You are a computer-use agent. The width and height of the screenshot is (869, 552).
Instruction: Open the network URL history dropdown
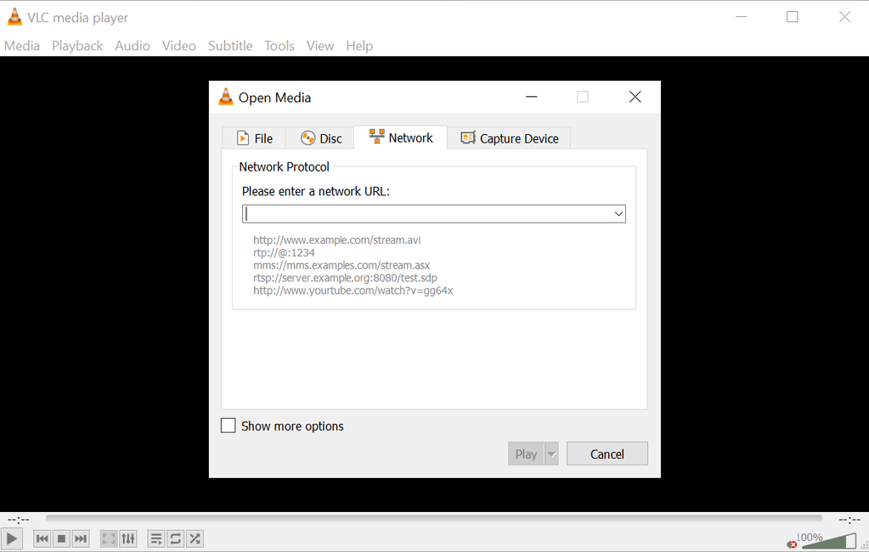(618, 213)
